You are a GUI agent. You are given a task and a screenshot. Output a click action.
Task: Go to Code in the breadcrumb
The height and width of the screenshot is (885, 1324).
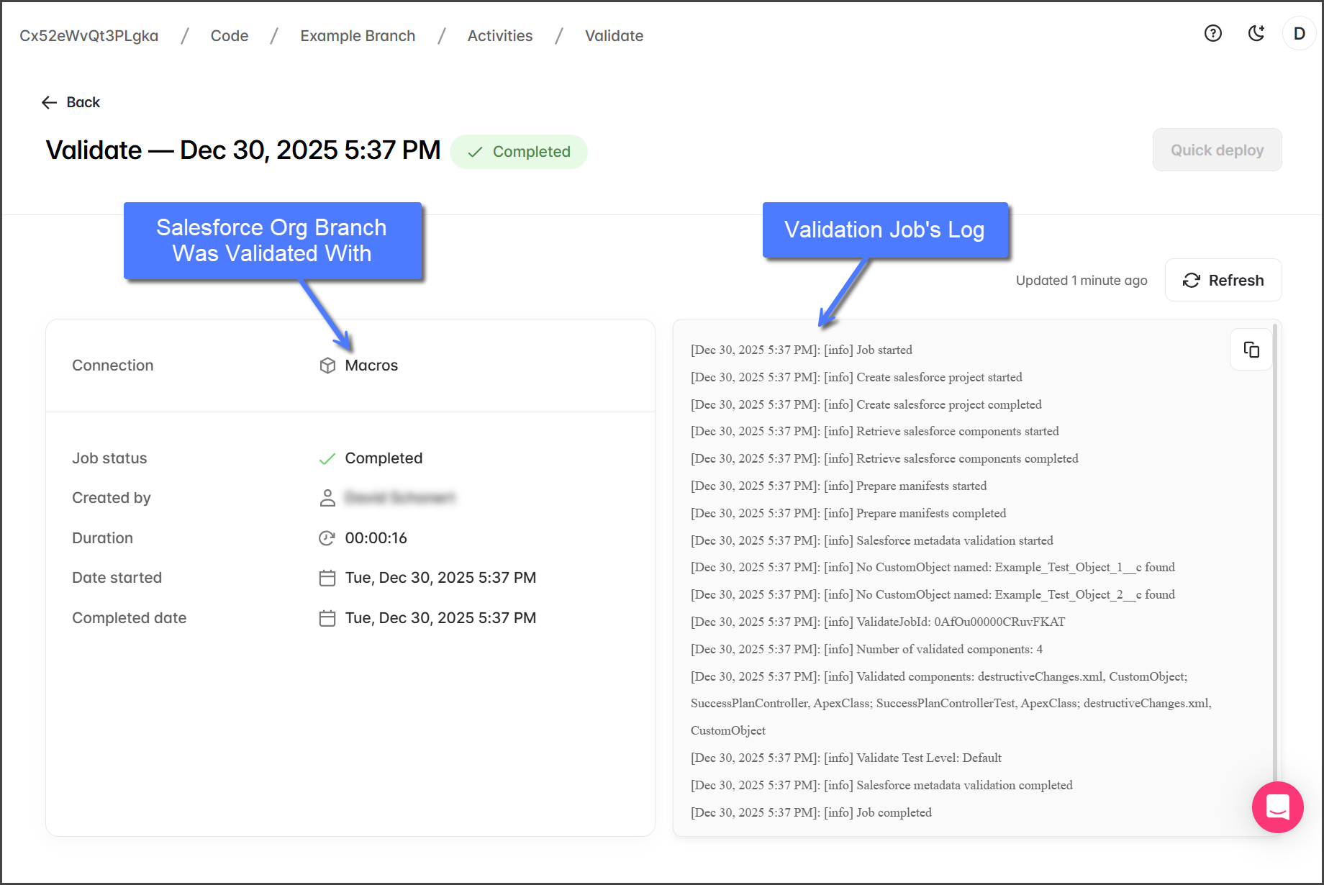[x=229, y=36]
